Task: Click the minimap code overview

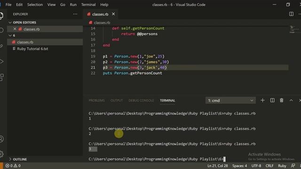Action: tap(294, 30)
